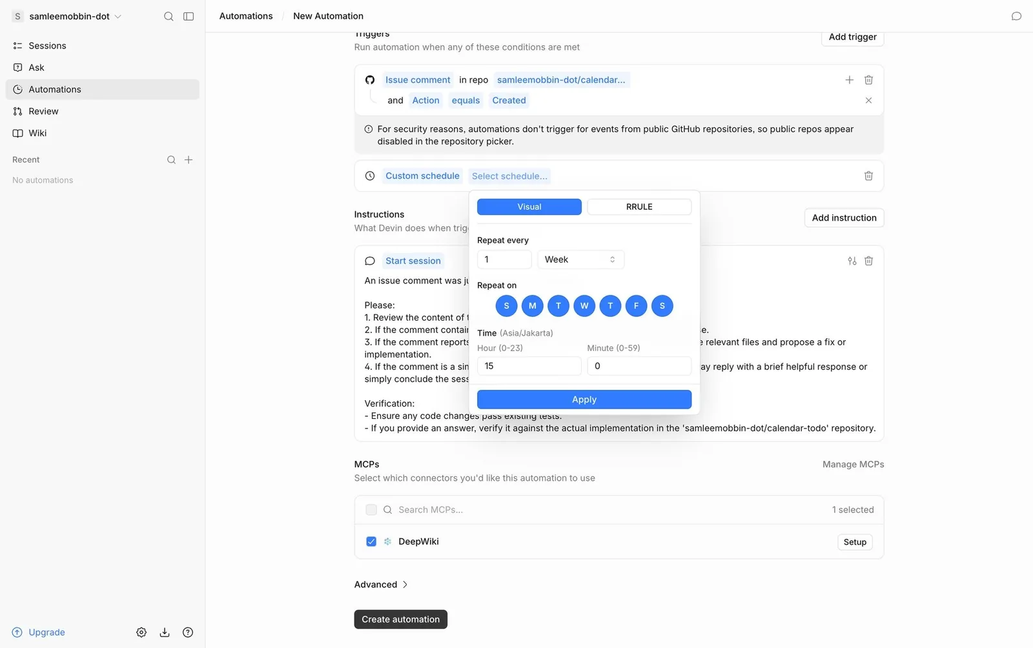The height and width of the screenshot is (648, 1033).
Task: Click the download icon in sidebar footer
Action: coord(165,633)
